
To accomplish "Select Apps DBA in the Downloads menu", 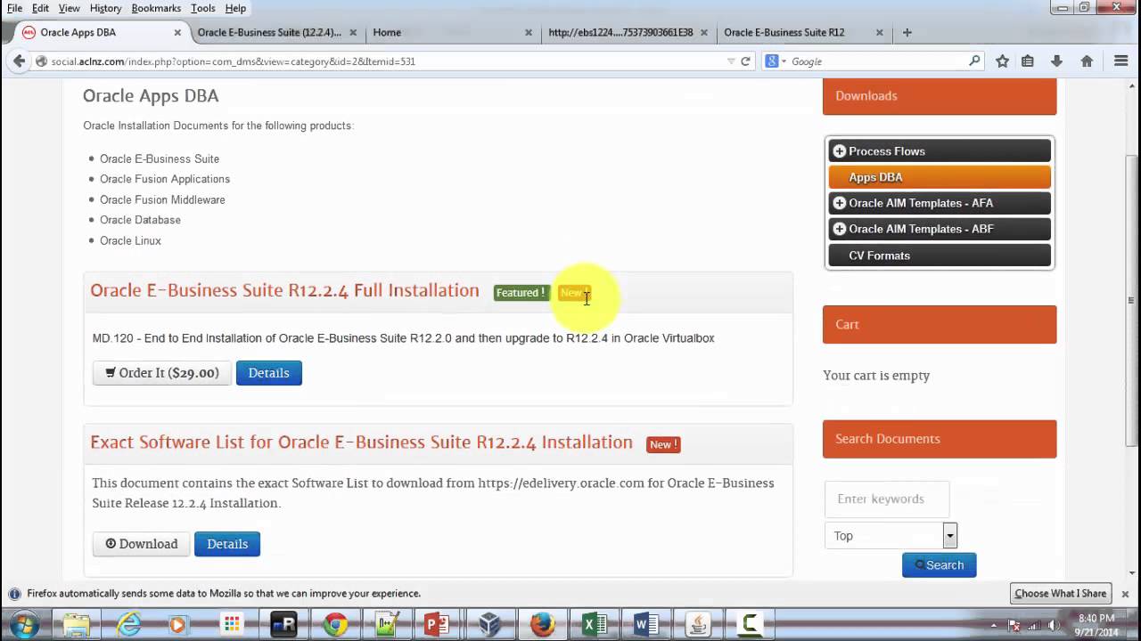I will (940, 177).
